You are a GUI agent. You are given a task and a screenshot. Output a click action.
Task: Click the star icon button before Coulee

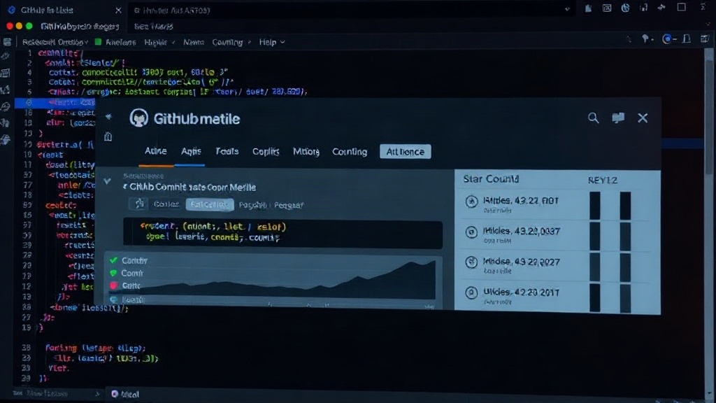(x=139, y=204)
